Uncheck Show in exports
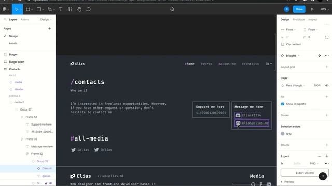 [x=282, y=104]
